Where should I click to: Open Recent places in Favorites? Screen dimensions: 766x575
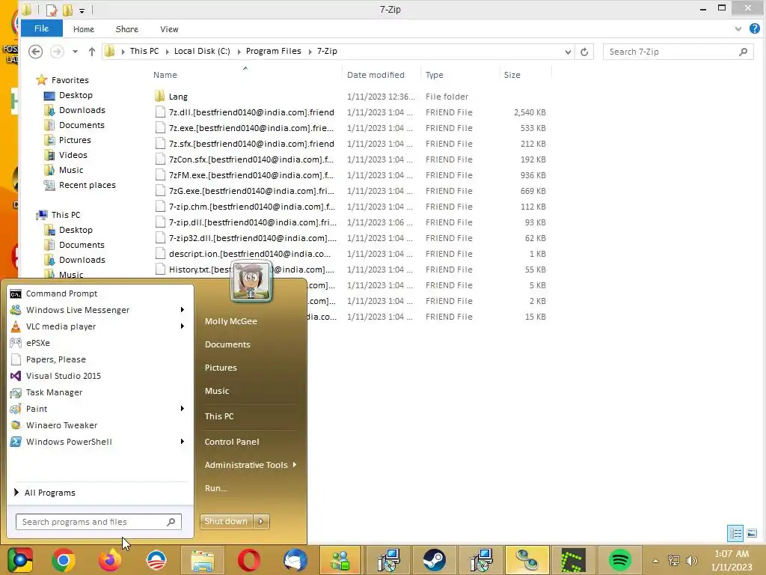click(x=88, y=185)
